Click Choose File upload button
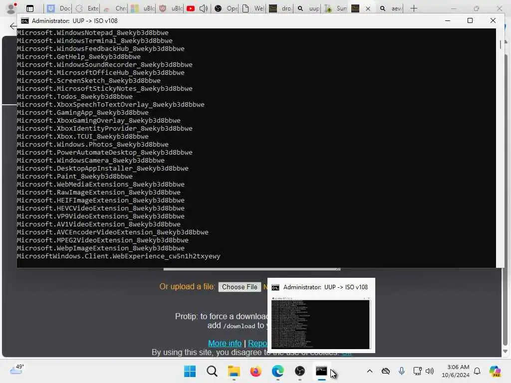The height and width of the screenshot is (383, 511). [240, 287]
